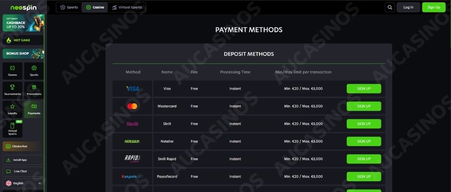
Task: Open the Loyalty star icon
Action: [12, 106]
